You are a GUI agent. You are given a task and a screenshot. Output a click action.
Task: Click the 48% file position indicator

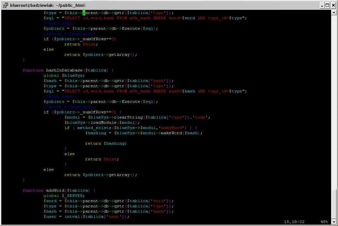[324, 222]
